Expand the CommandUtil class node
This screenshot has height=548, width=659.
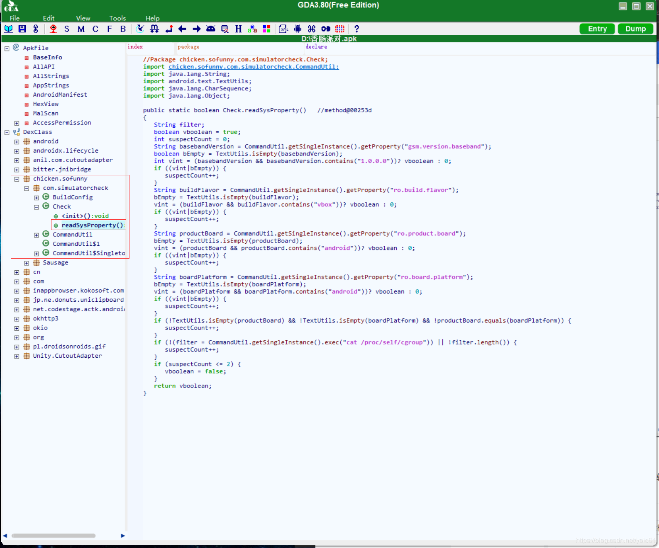click(x=37, y=235)
